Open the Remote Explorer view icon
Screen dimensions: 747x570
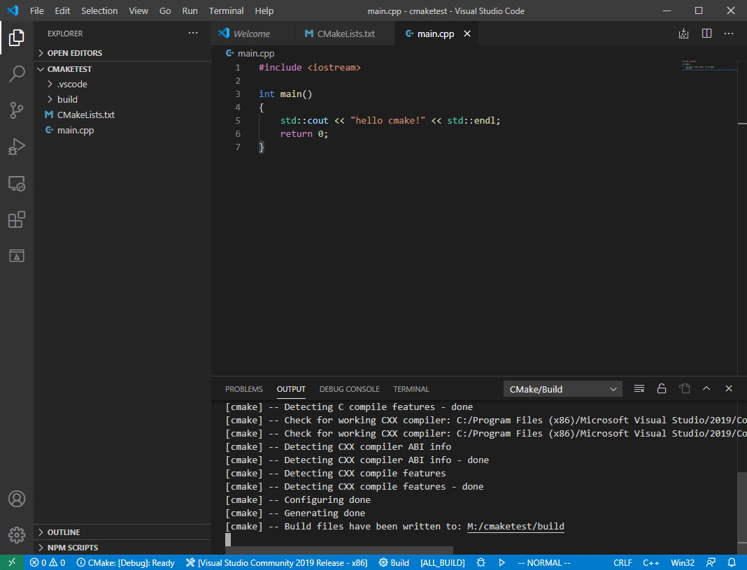pos(17,183)
